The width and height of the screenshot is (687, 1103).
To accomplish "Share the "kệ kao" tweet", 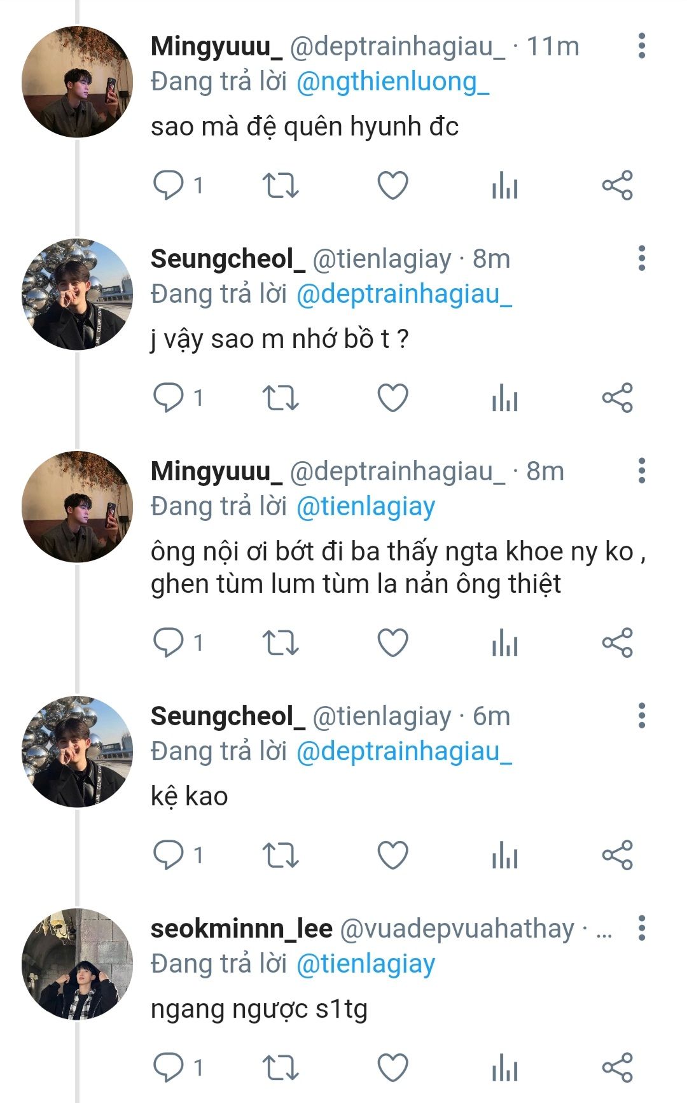I will [617, 855].
